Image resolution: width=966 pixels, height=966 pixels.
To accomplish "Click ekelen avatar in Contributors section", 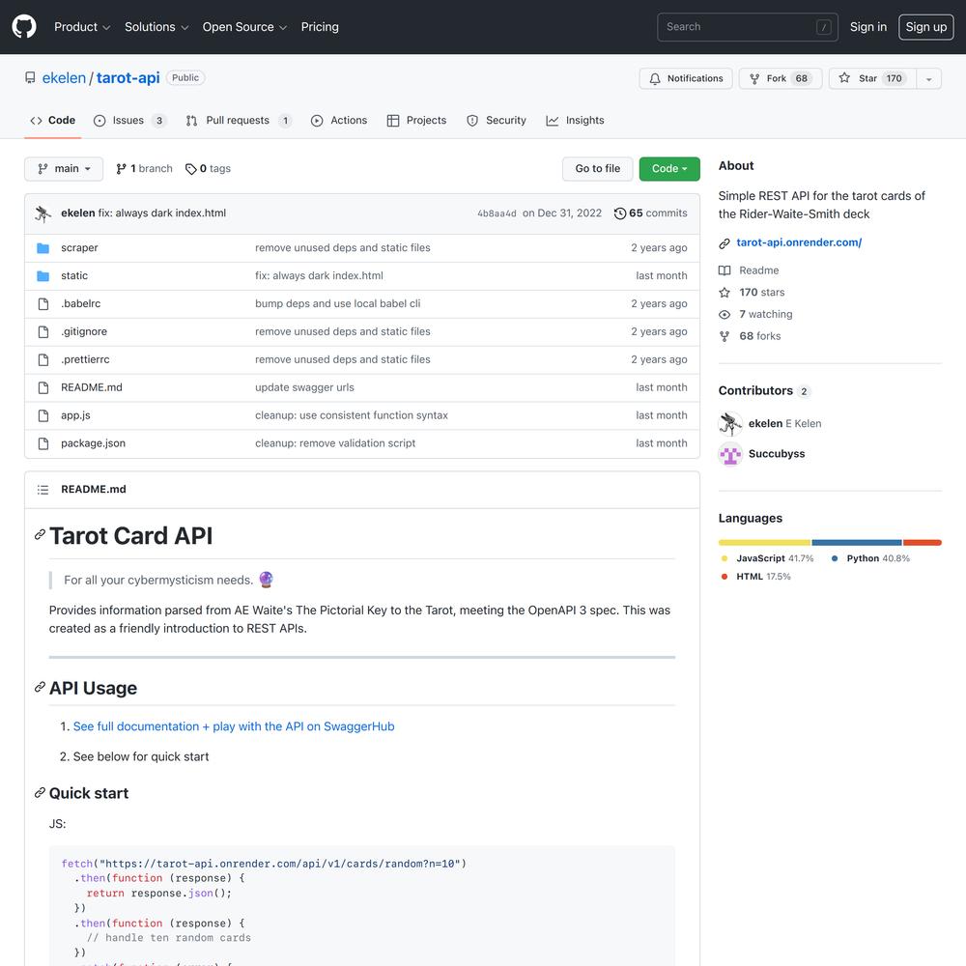I will pos(730,424).
